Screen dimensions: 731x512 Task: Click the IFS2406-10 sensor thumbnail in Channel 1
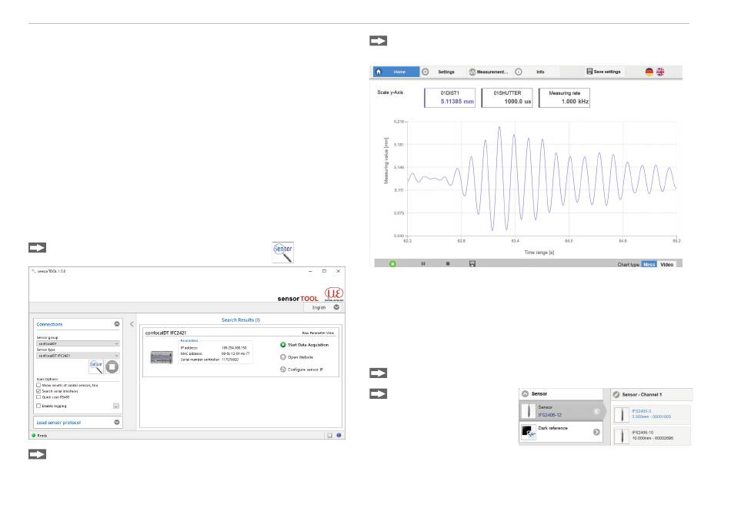coord(622,436)
